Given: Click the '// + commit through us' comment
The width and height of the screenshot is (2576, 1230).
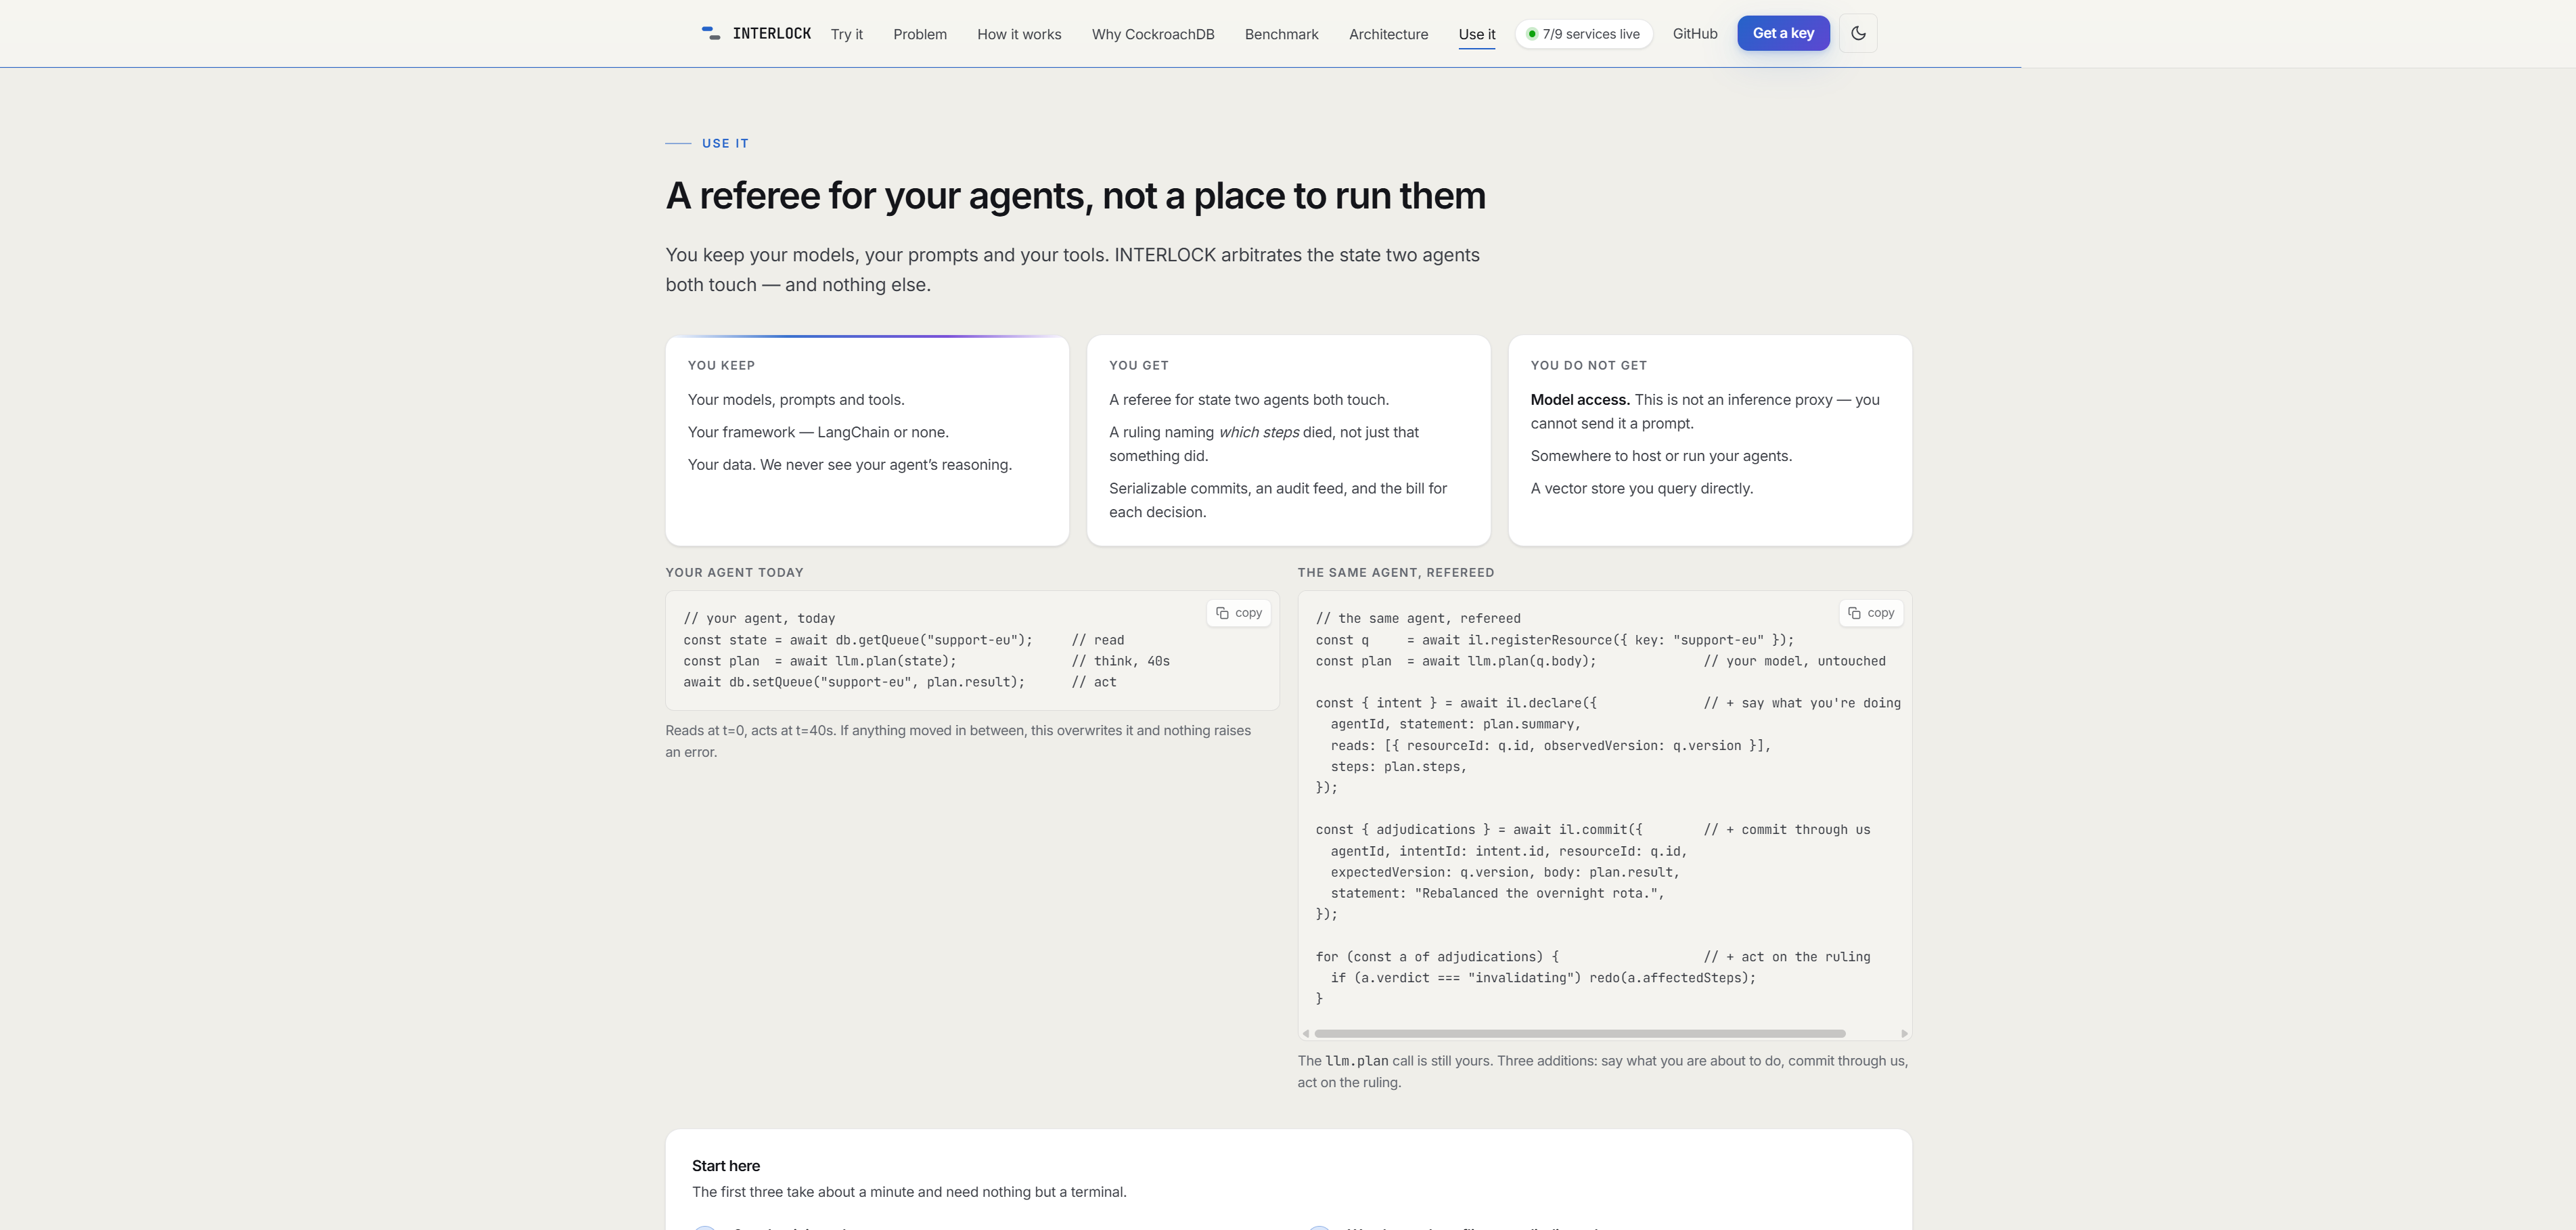Looking at the screenshot, I should (x=1786, y=830).
